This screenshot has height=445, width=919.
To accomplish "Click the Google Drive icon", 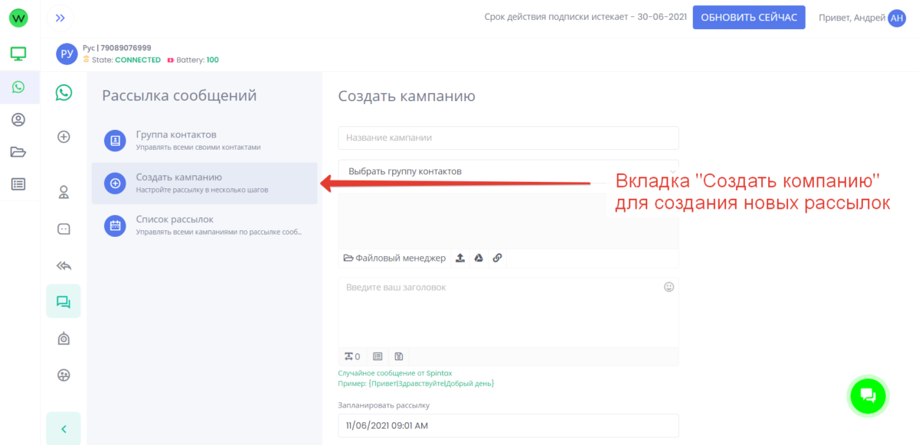I will (x=478, y=258).
